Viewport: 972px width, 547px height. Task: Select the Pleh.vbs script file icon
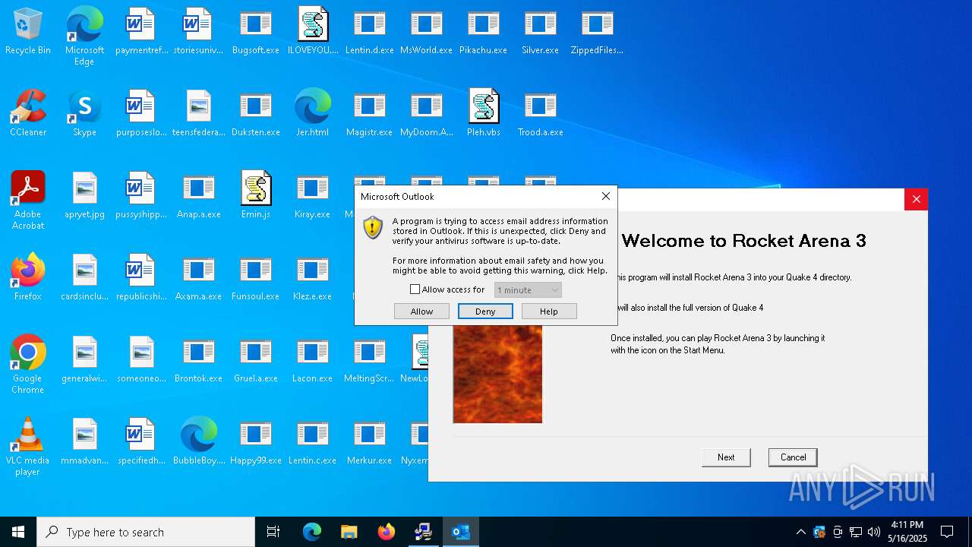tap(484, 113)
